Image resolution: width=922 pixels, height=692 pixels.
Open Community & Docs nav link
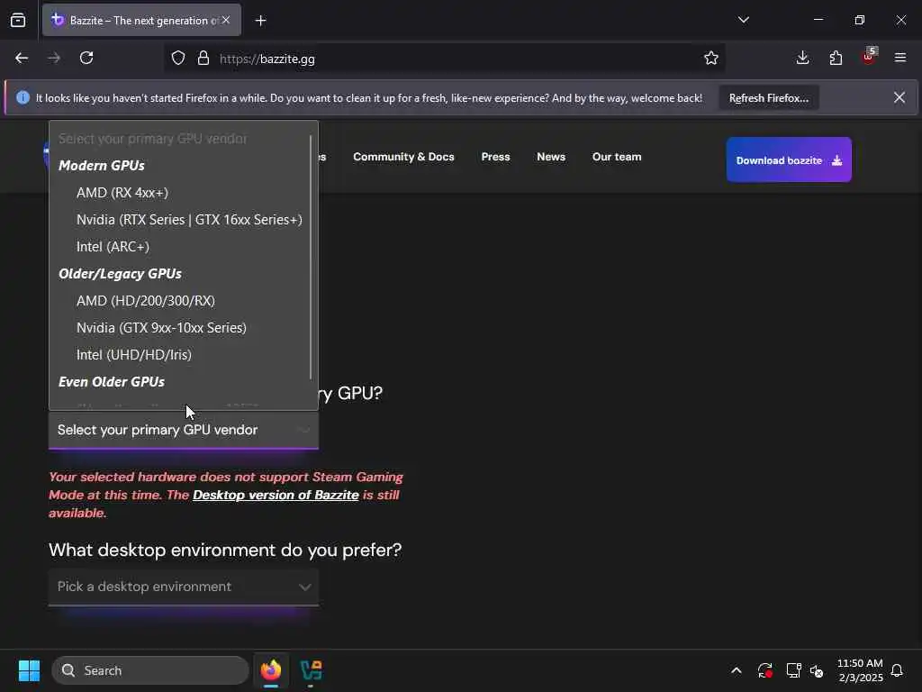tap(403, 157)
